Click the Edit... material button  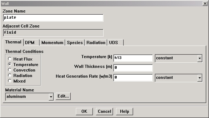click(63, 96)
